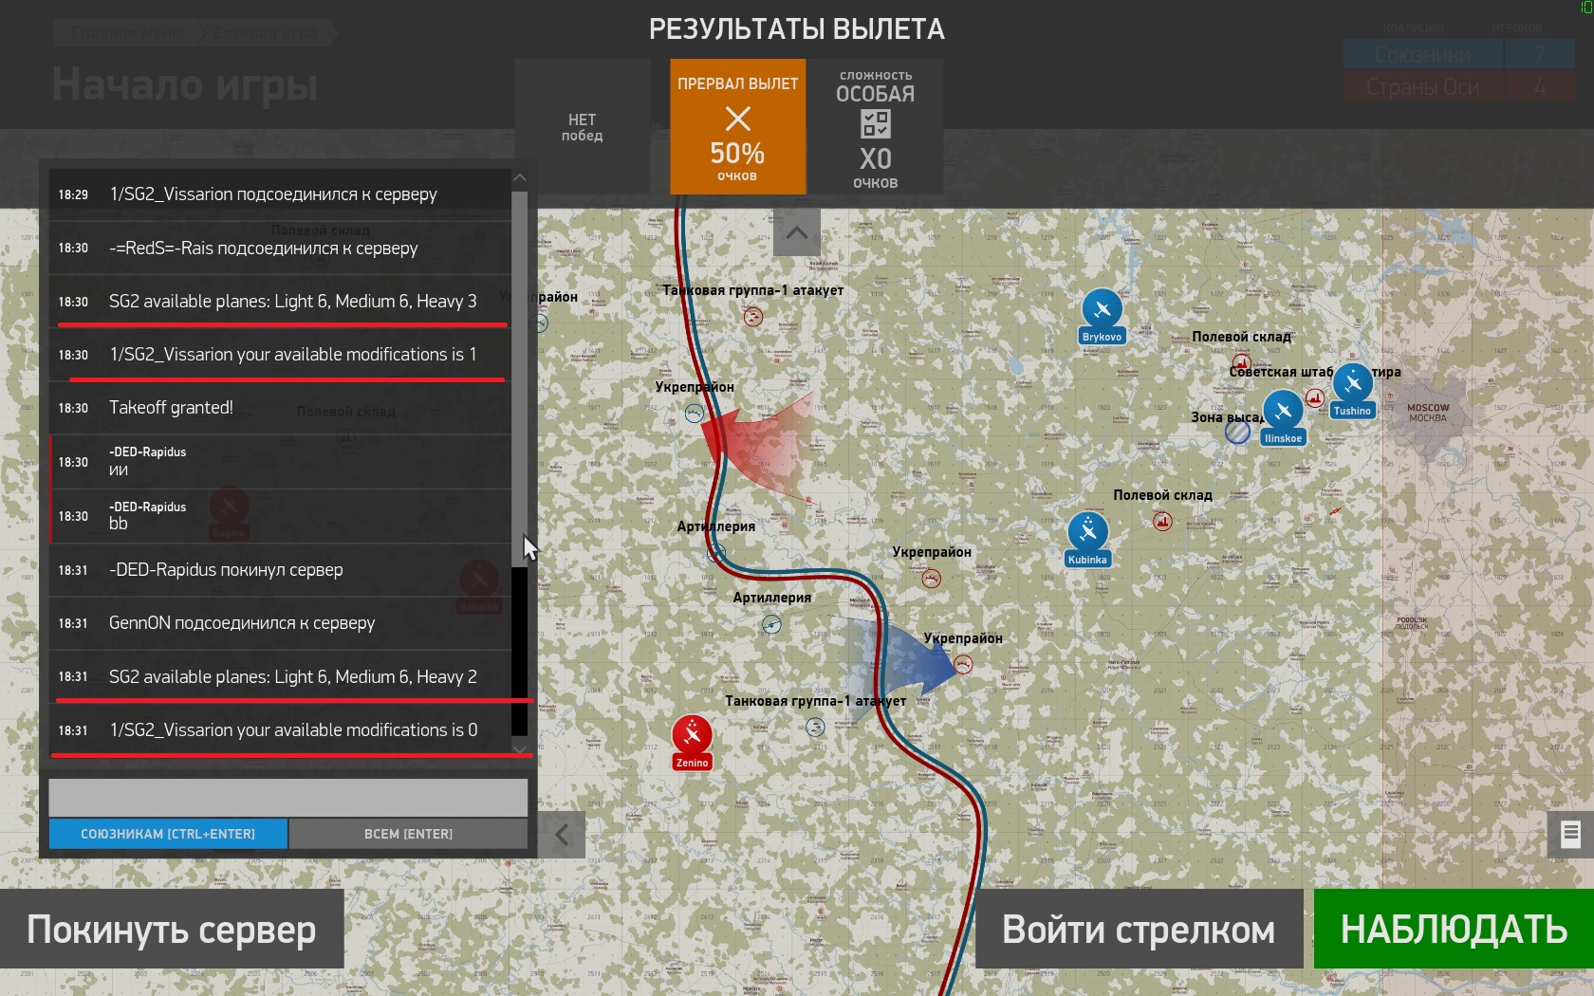Click 'Light 6, Medium 6, Heavy 2' message
Viewport: 1594px width, 996px height.
pyautogui.click(x=281, y=676)
